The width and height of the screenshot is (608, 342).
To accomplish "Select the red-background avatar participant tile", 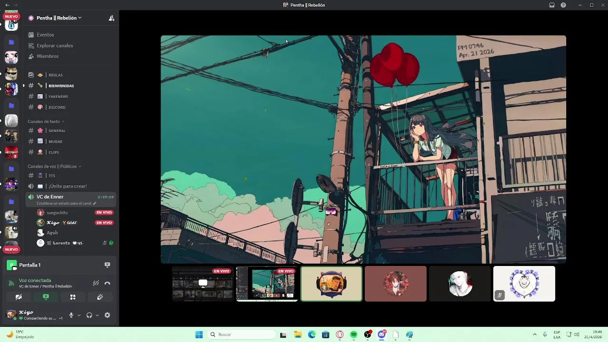I will point(396,284).
